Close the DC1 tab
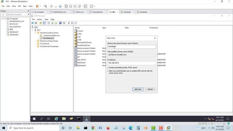Viewport: 233px width, 131px height. (118, 12)
